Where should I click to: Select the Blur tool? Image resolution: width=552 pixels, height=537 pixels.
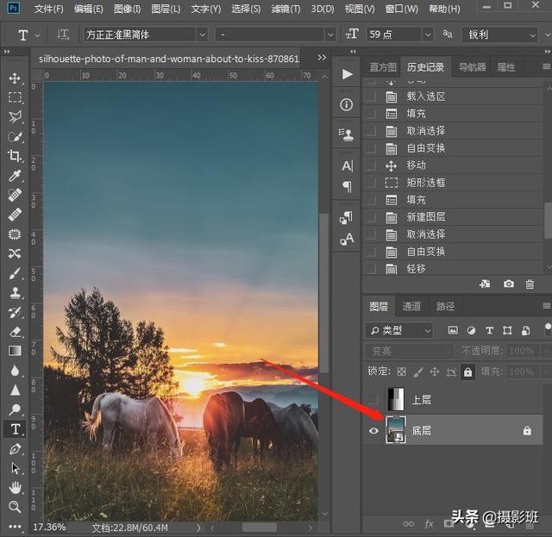15,371
